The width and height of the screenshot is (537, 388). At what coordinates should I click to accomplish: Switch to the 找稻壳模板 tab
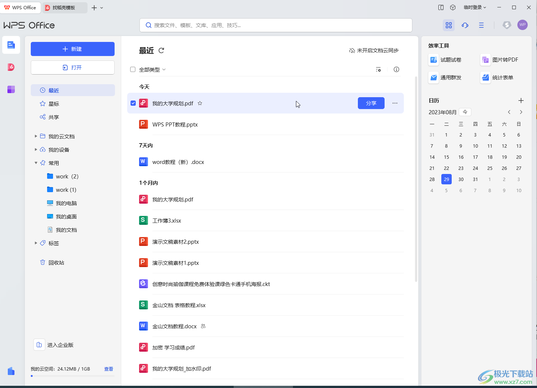pos(65,7)
